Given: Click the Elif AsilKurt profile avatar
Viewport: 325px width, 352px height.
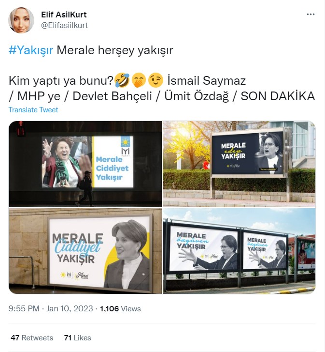Looking at the screenshot, I should pos(21,20).
